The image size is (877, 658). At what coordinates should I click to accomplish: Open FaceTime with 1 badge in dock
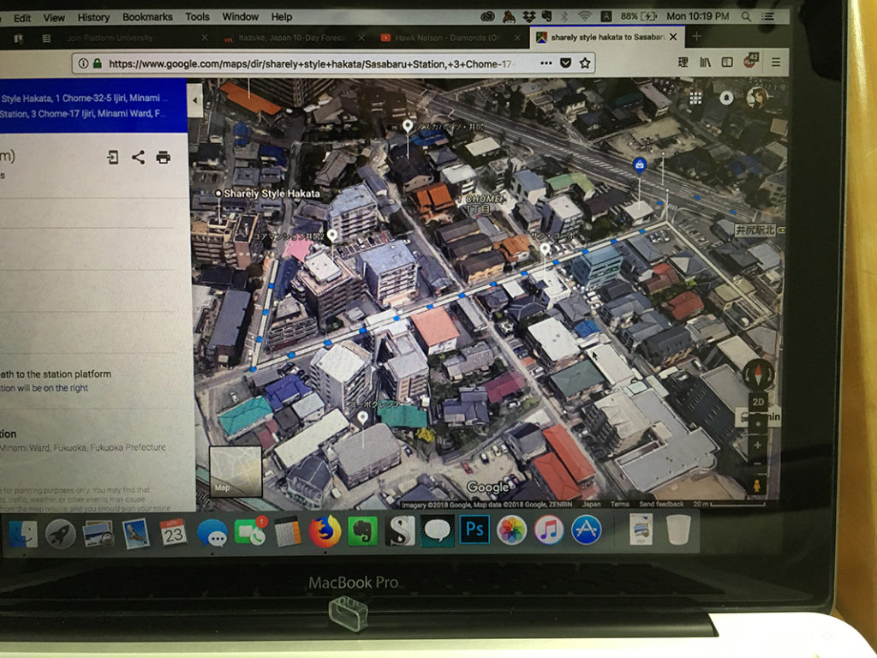click(x=250, y=531)
